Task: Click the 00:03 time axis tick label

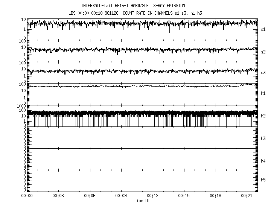Action: point(58,196)
